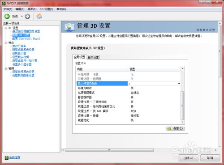Click settings list scrollbar down arrow
Viewport: 224px width, 165px height.
click(182, 122)
